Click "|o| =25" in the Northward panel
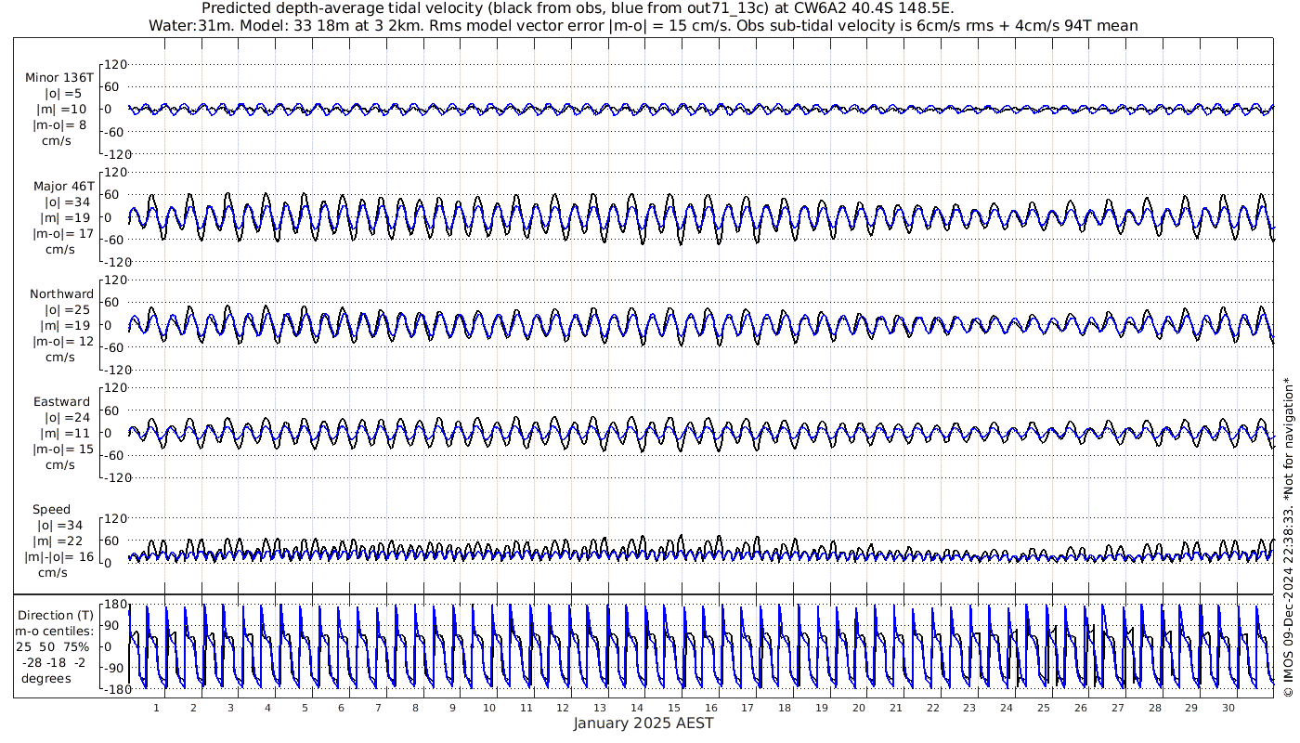The image size is (1300, 743). click(x=67, y=310)
